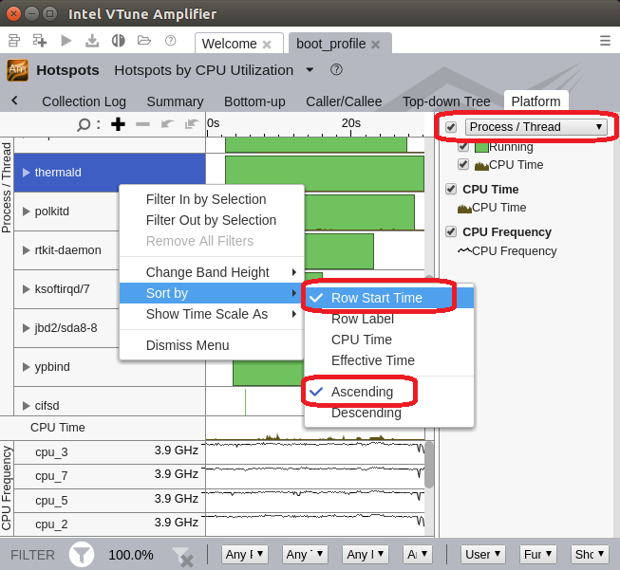Open the Process / Thread grouping dropdown
The width and height of the screenshot is (620, 570).
click(x=535, y=127)
